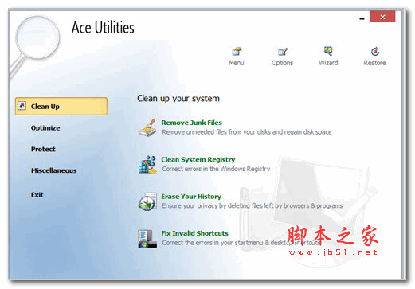Switch to the Optimize category
The width and height of the screenshot is (415, 289).
click(45, 128)
